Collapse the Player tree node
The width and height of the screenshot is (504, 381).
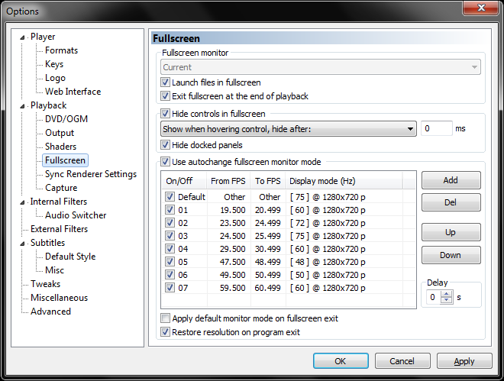tap(22, 37)
